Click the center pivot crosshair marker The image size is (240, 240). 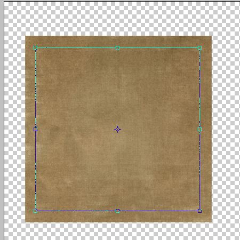click(117, 129)
